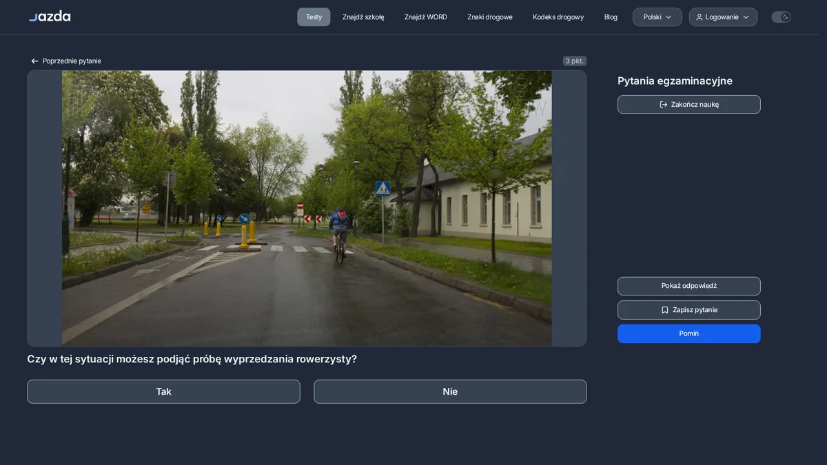
Task: Open the Znaki drogowe menu item
Action: [x=490, y=17]
